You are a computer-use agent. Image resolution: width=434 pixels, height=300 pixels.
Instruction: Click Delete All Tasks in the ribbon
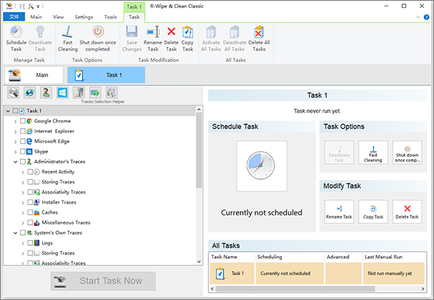click(x=259, y=39)
